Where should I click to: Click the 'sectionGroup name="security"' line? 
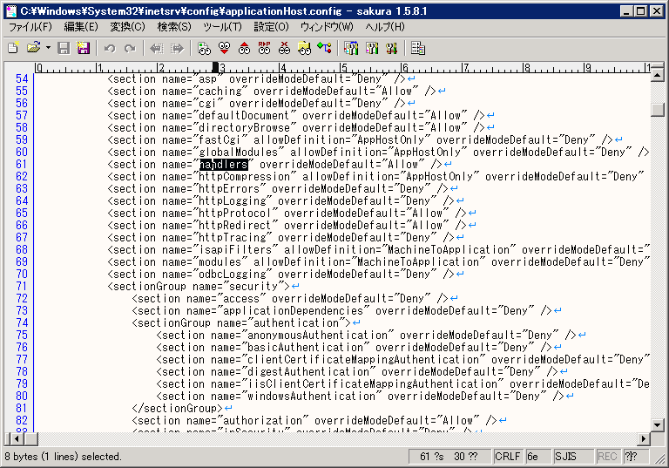204,286
